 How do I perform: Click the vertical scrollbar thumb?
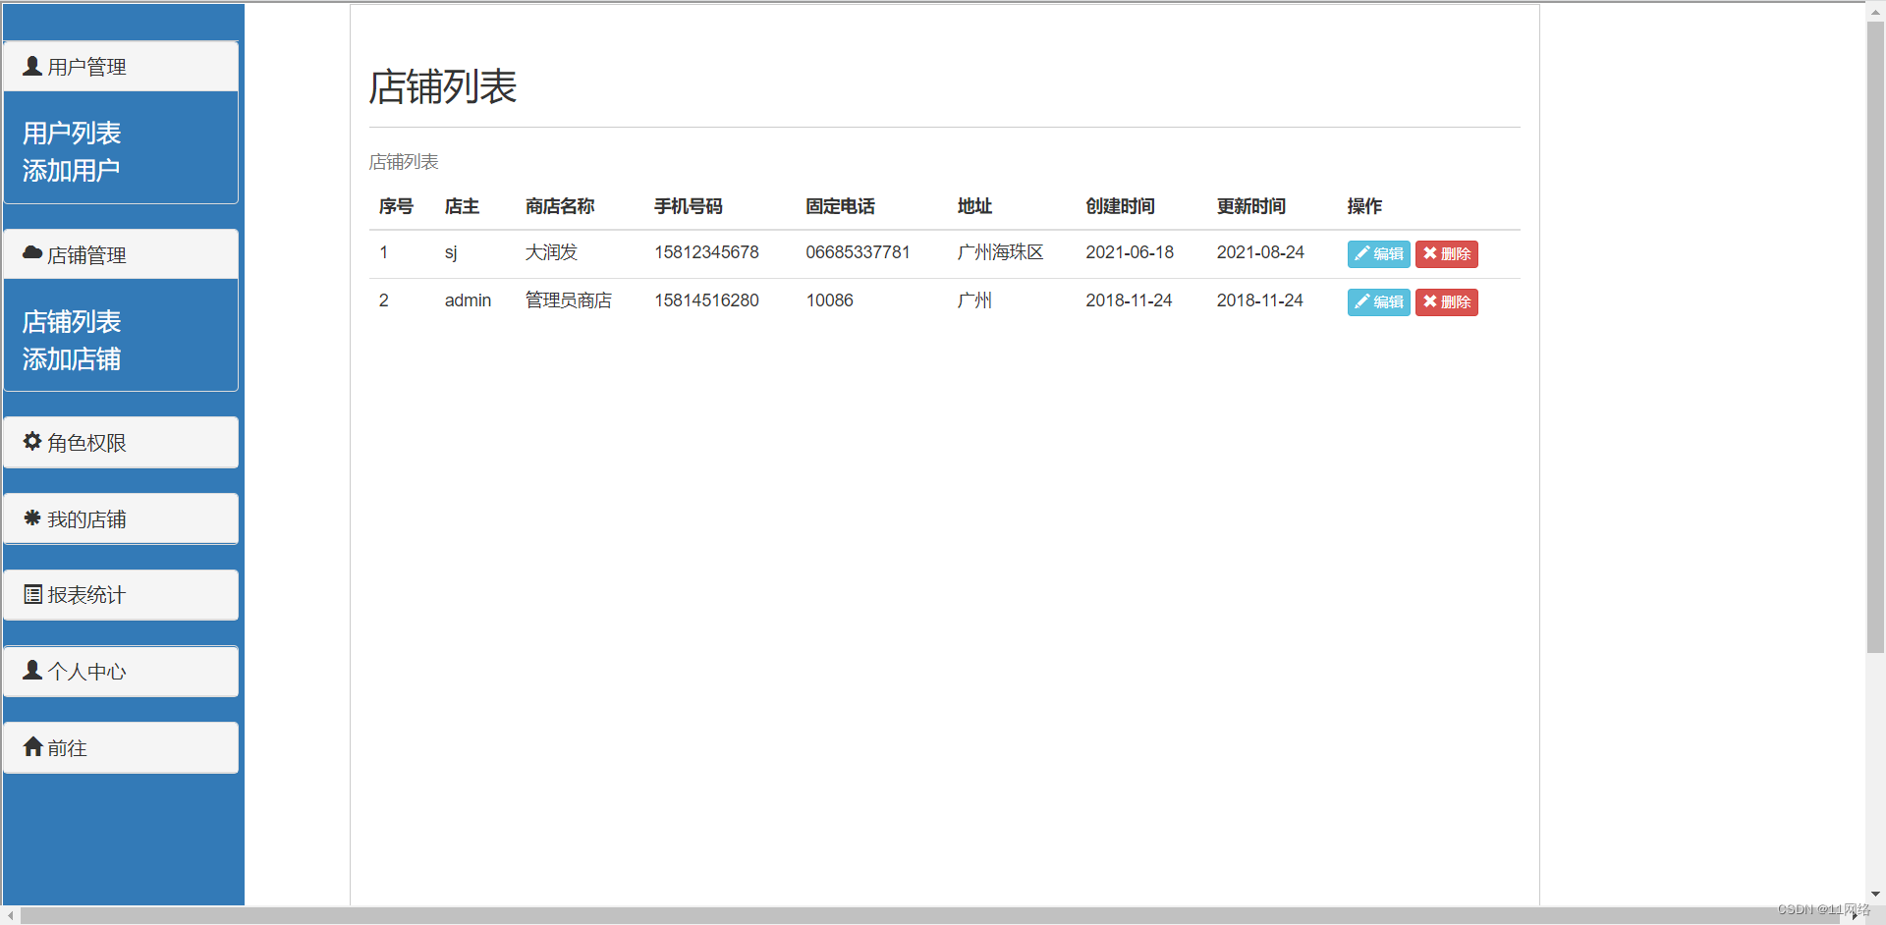coord(1875,336)
